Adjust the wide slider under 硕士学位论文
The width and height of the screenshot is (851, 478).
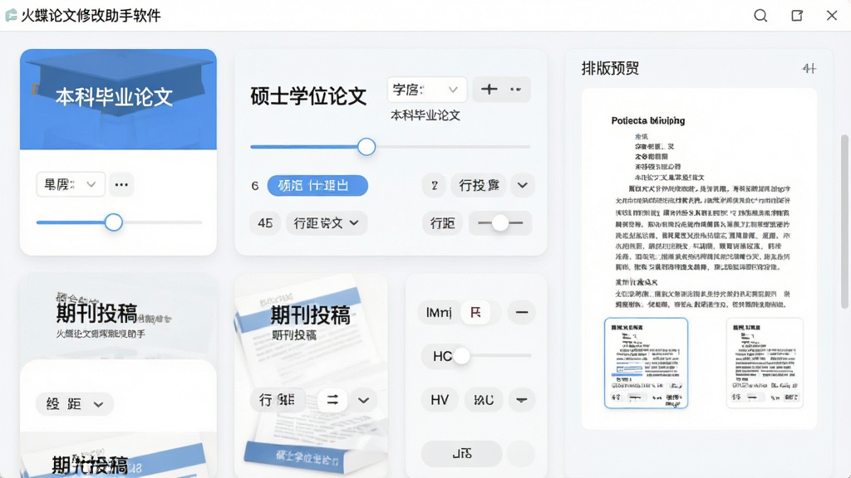tap(366, 146)
